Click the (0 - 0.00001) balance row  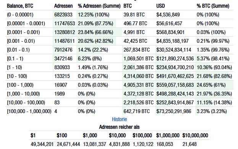119,15
